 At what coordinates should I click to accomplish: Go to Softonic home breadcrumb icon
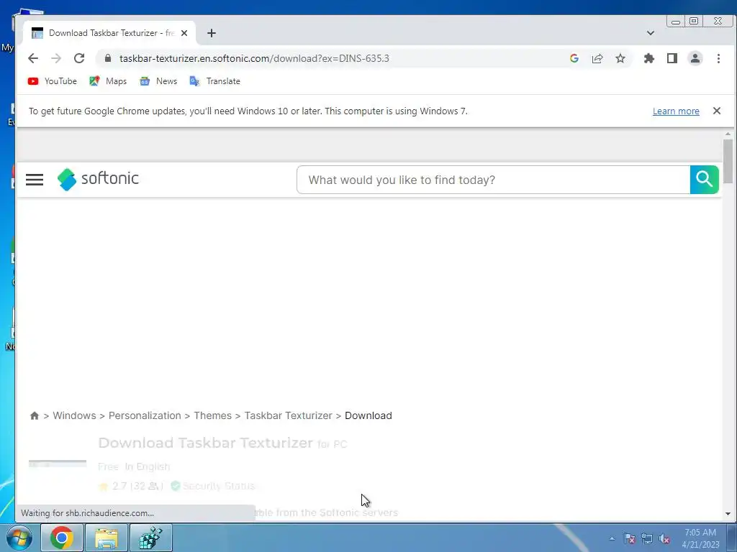coord(35,416)
